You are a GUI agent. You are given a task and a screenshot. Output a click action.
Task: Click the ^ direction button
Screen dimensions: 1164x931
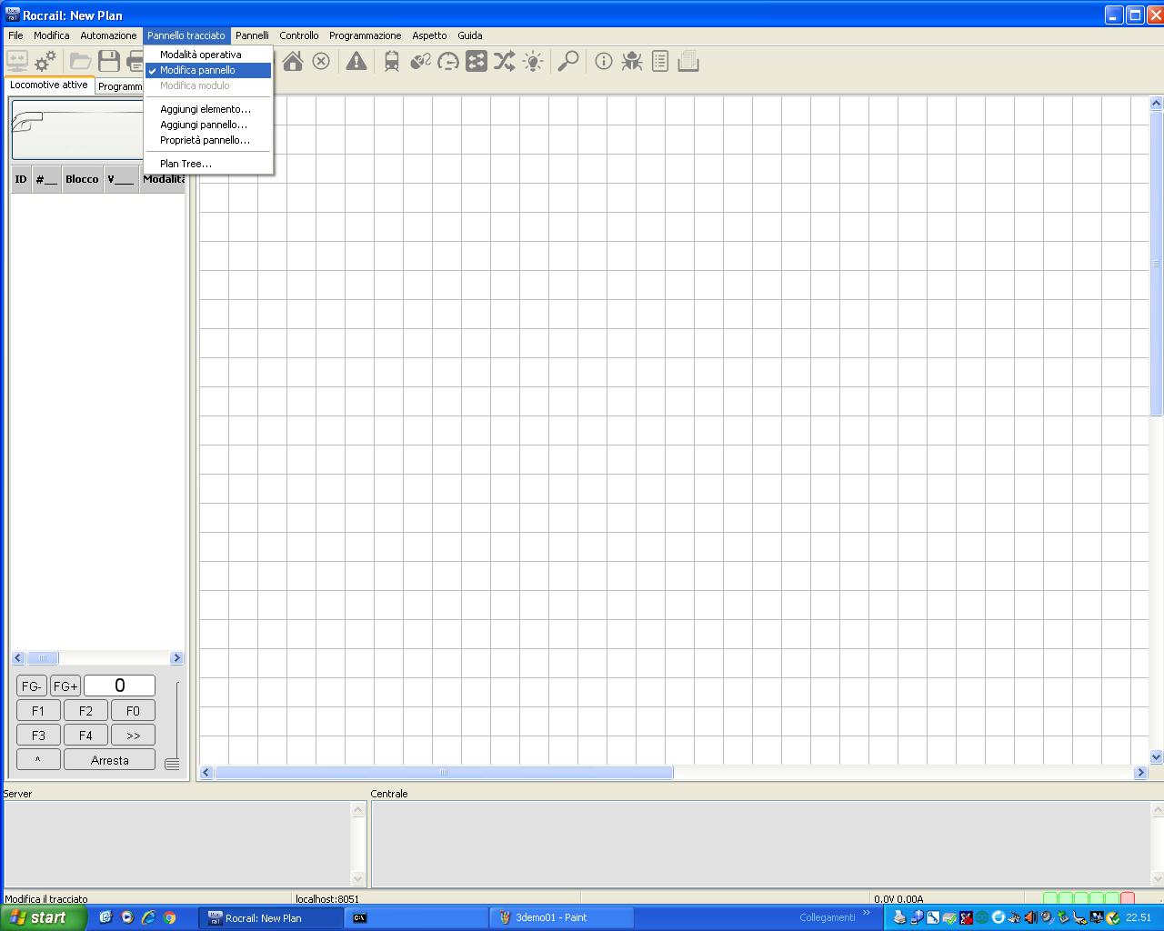pyautogui.click(x=38, y=760)
